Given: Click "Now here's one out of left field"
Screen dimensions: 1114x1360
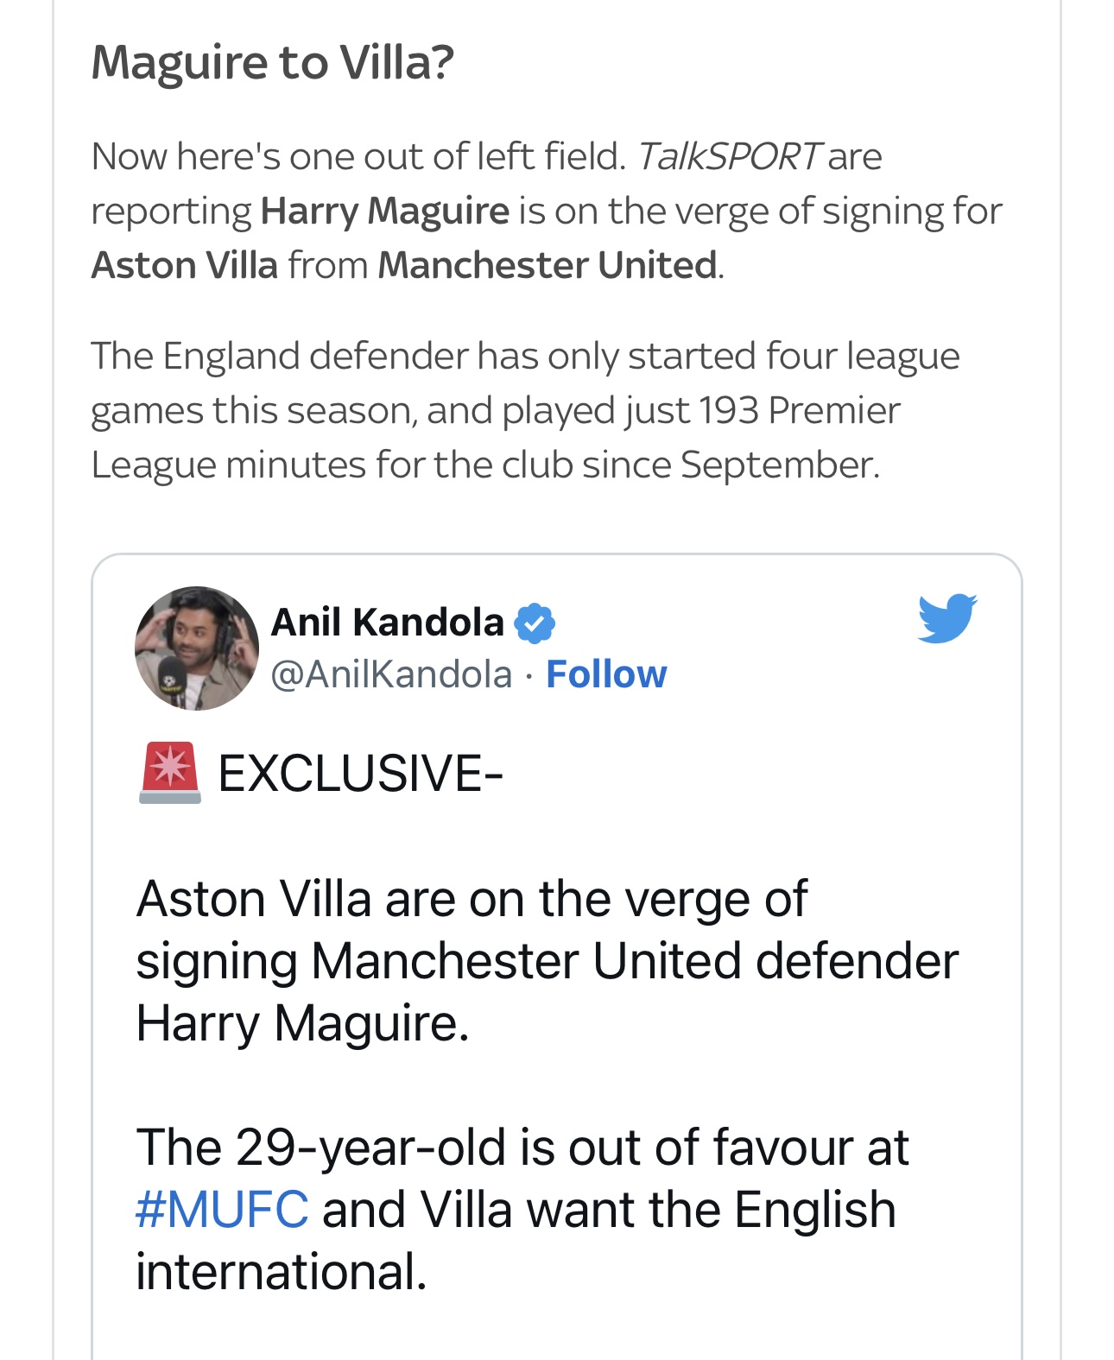Looking at the screenshot, I should click(x=358, y=157).
